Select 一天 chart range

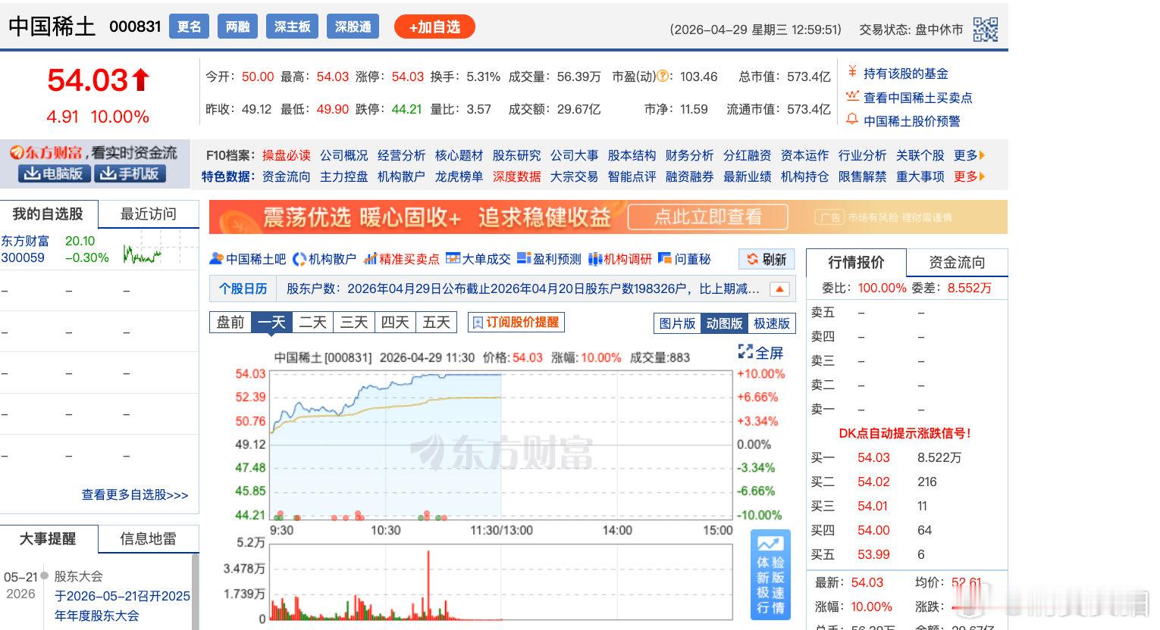click(x=271, y=323)
